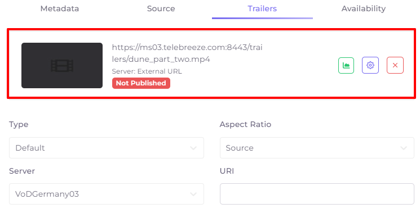The height and width of the screenshot is (213, 420).
Task: Click the chevron arrow in Aspect Ratio field
Action: click(x=404, y=148)
